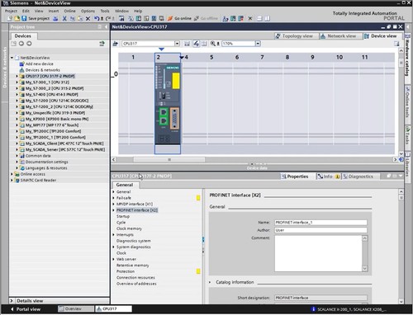Image resolution: width=413 pixels, height=315 pixels.
Task: Select the General tab in properties
Action: pyautogui.click(x=125, y=185)
